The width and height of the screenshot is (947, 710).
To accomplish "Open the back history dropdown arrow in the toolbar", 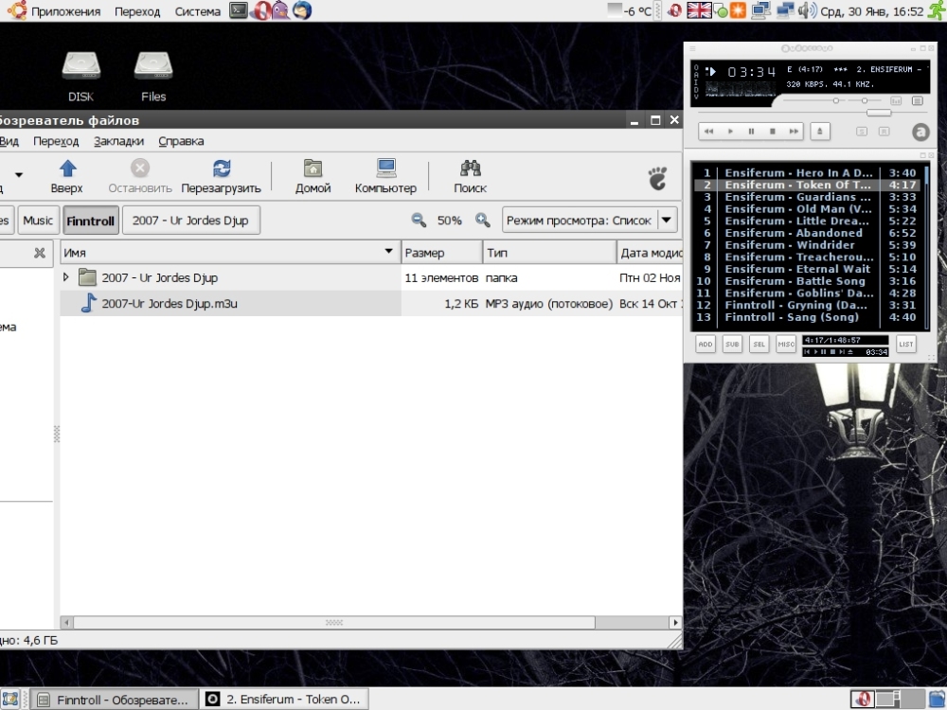I will click(19, 175).
